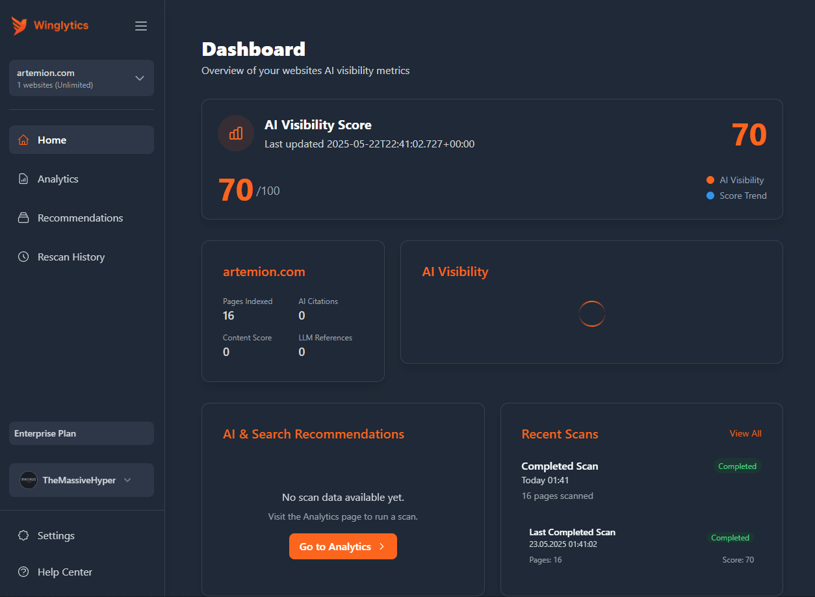Expand the artemion.com website selector chevron

[140, 78]
